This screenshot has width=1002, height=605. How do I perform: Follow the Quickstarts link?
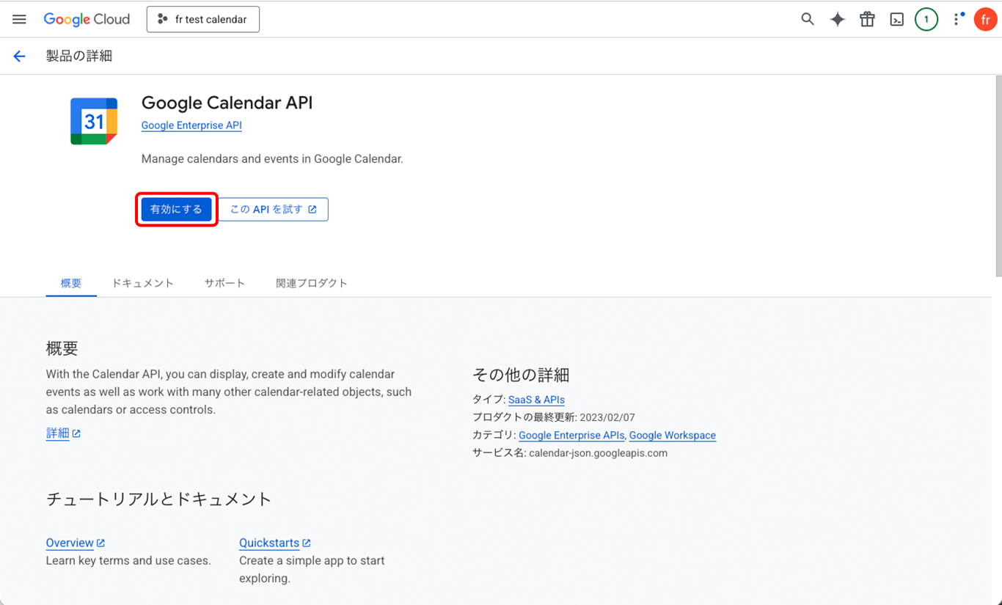coord(269,543)
